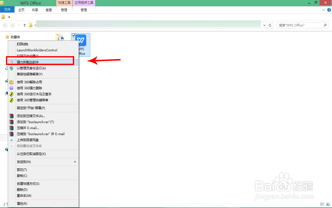Switch to details view layout icon
The width and height of the screenshot is (332, 208).
[322, 204]
